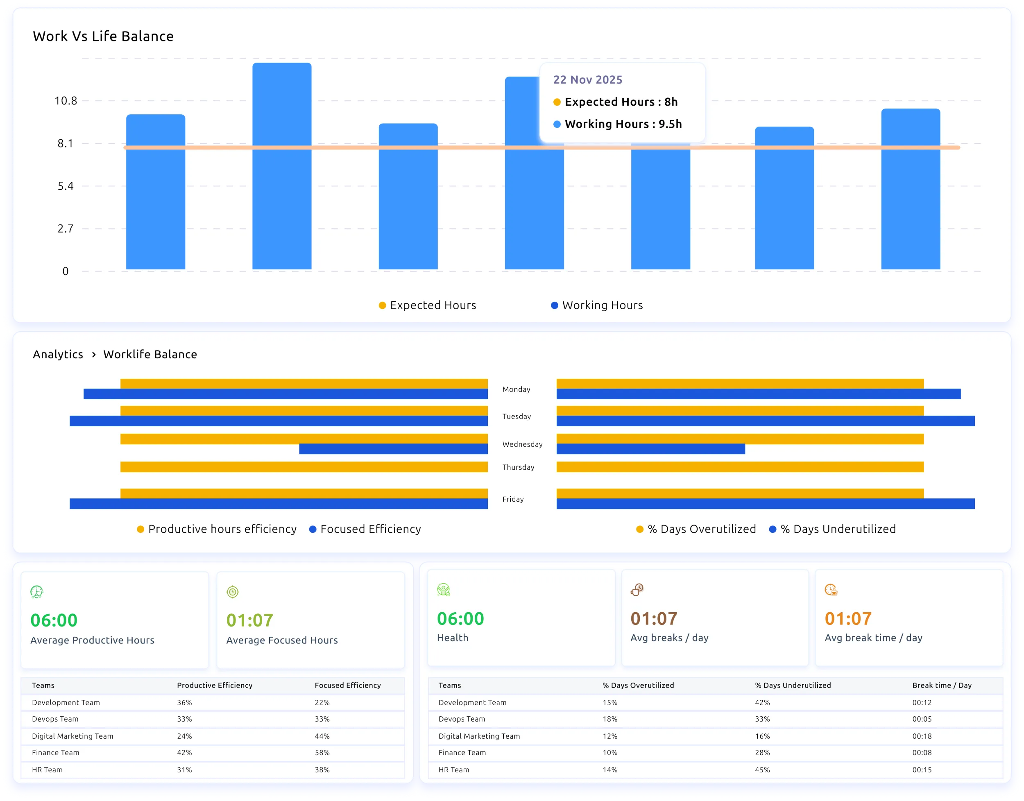Select the Worklife Balance breadcrumb item
This screenshot has height=801, width=1024.
150,355
